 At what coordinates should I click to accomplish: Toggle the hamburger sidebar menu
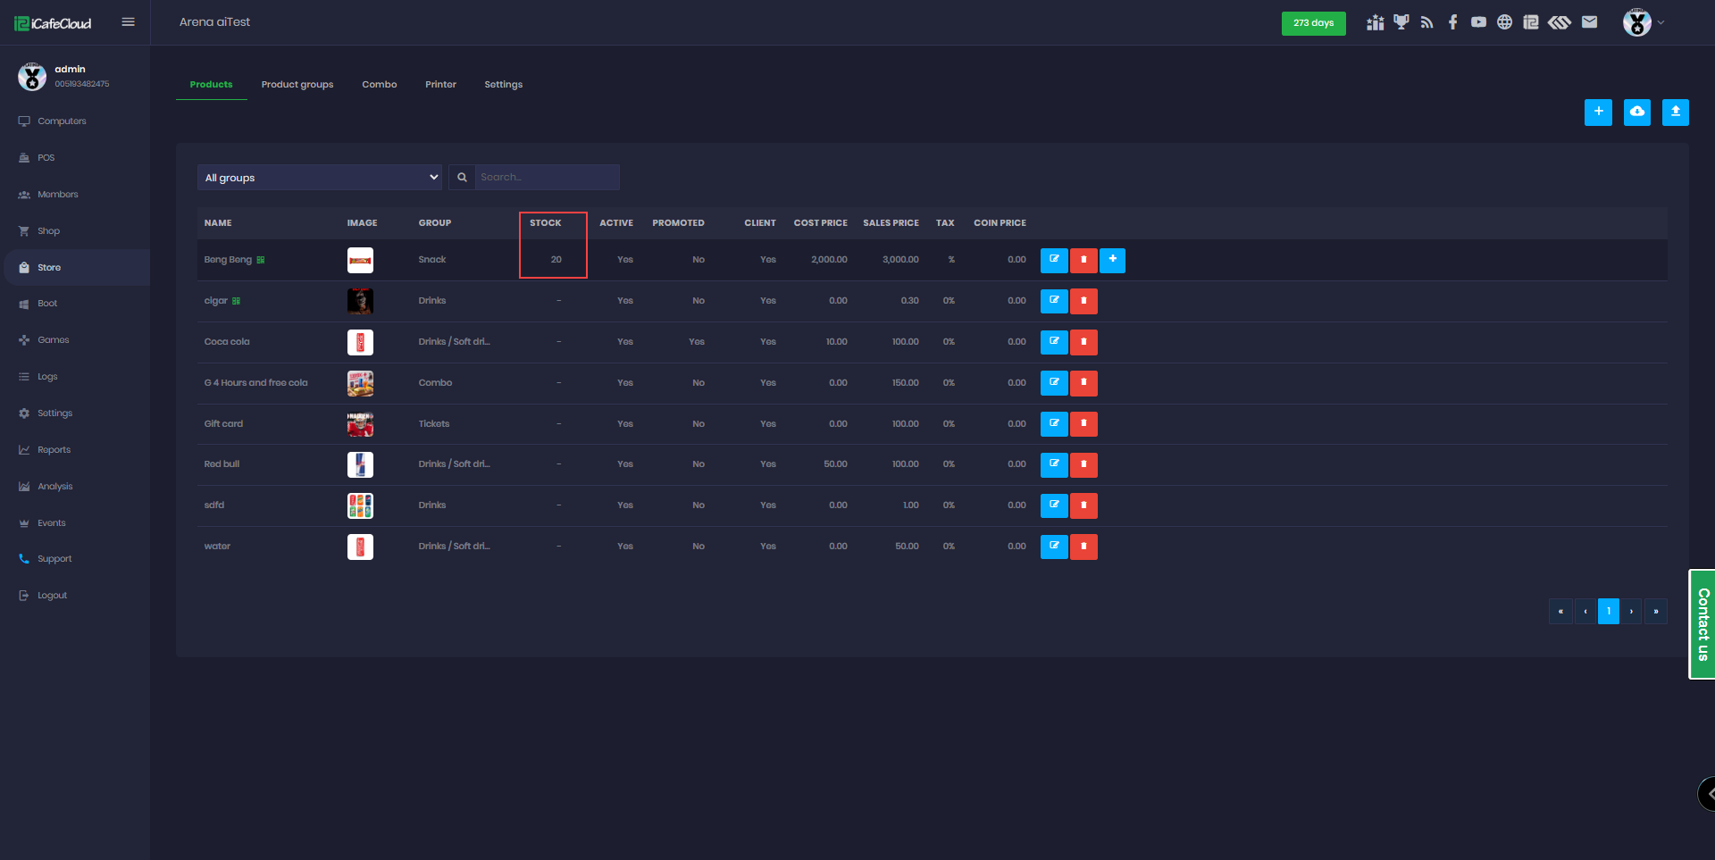click(x=128, y=22)
